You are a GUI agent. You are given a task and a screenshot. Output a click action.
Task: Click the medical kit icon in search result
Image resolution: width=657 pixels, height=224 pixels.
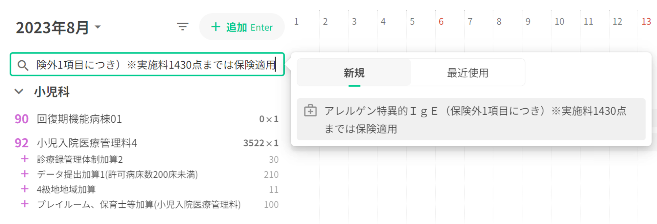(310, 111)
